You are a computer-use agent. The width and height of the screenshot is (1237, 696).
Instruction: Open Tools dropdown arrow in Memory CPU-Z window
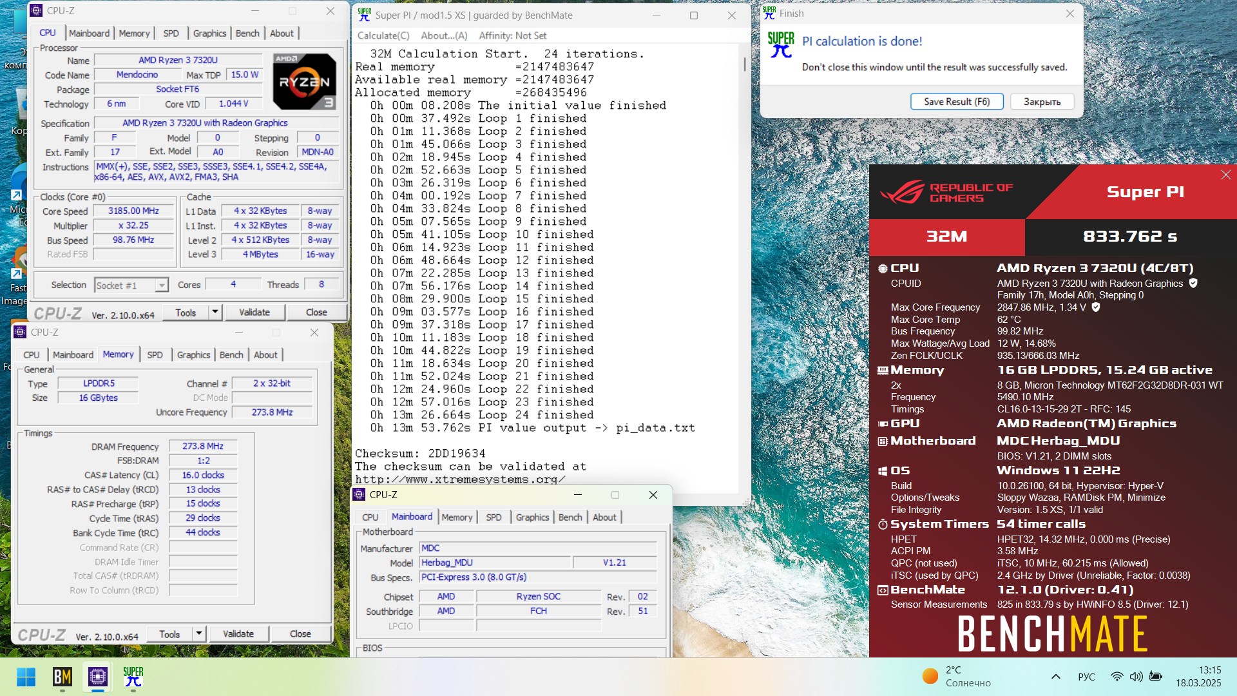coord(199,634)
